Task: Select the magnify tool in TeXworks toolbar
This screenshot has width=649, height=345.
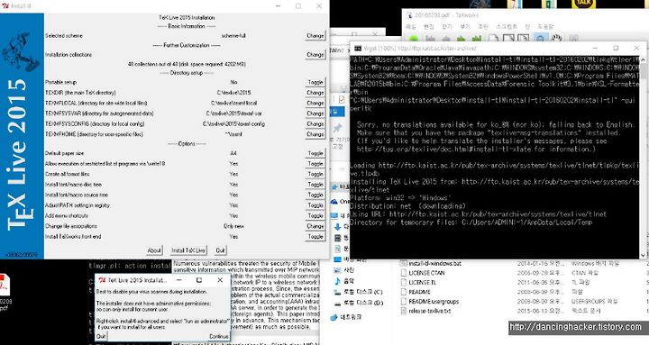Action: click(x=540, y=38)
